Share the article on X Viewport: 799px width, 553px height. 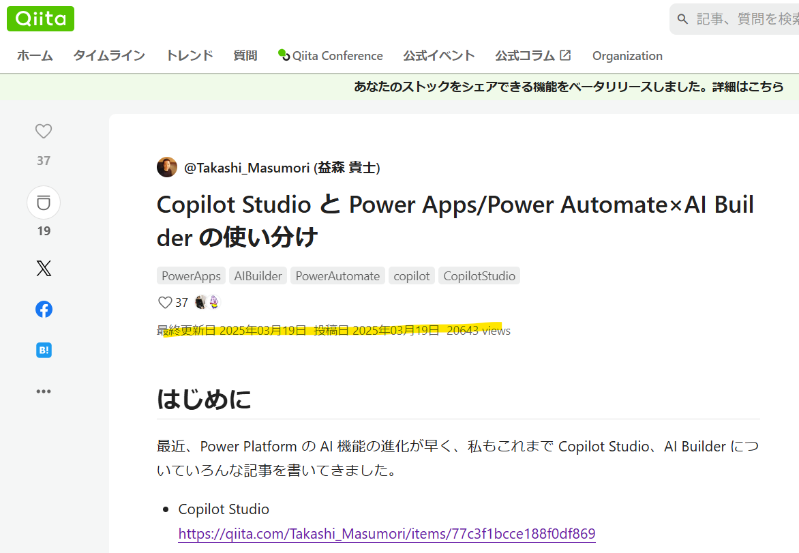point(44,268)
